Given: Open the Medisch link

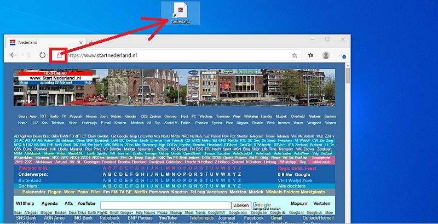Looking at the screenshot, I should point(137,123).
